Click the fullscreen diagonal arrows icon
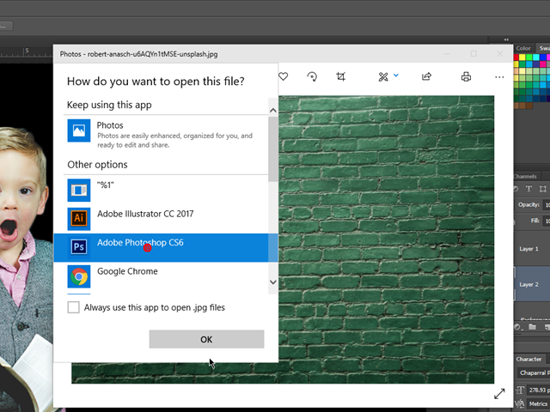Image resolution: width=550 pixels, height=412 pixels. click(499, 394)
